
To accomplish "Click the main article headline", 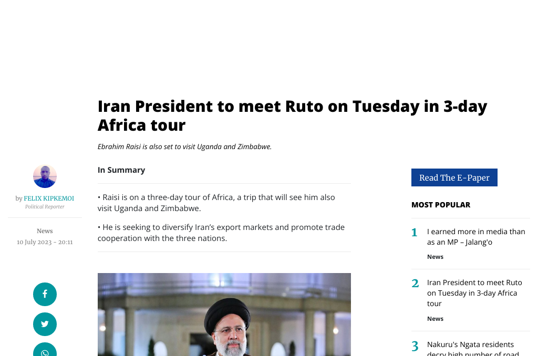I will [x=292, y=116].
